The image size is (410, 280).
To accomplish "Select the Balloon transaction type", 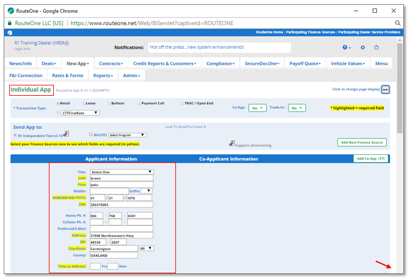I will coord(109,103).
